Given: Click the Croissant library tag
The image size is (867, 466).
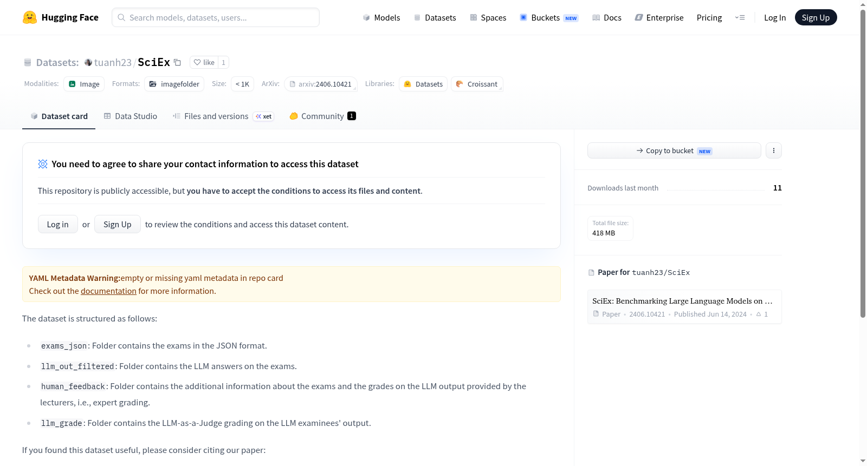Looking at the screenshot, I should (x=477, y=84).
